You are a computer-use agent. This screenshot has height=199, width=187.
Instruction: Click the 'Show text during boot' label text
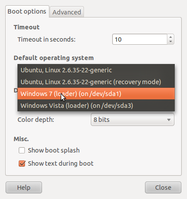[x=61, y=163]
